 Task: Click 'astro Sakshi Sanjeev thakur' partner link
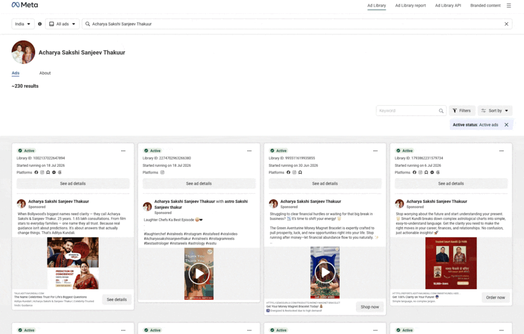202,205
